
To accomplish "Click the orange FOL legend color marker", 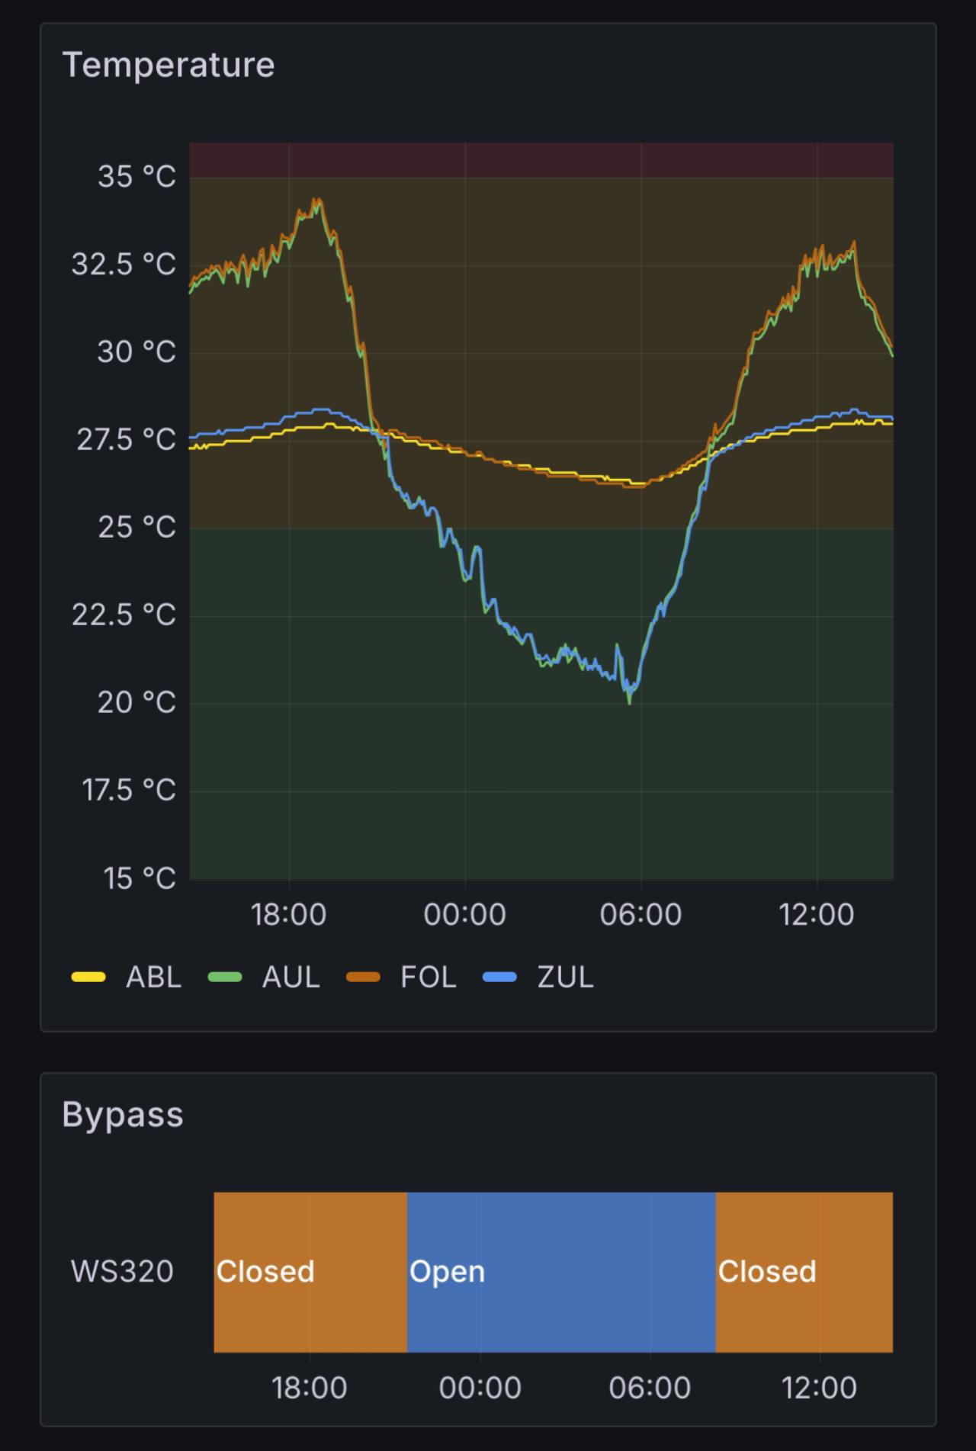I will (363, 977).
